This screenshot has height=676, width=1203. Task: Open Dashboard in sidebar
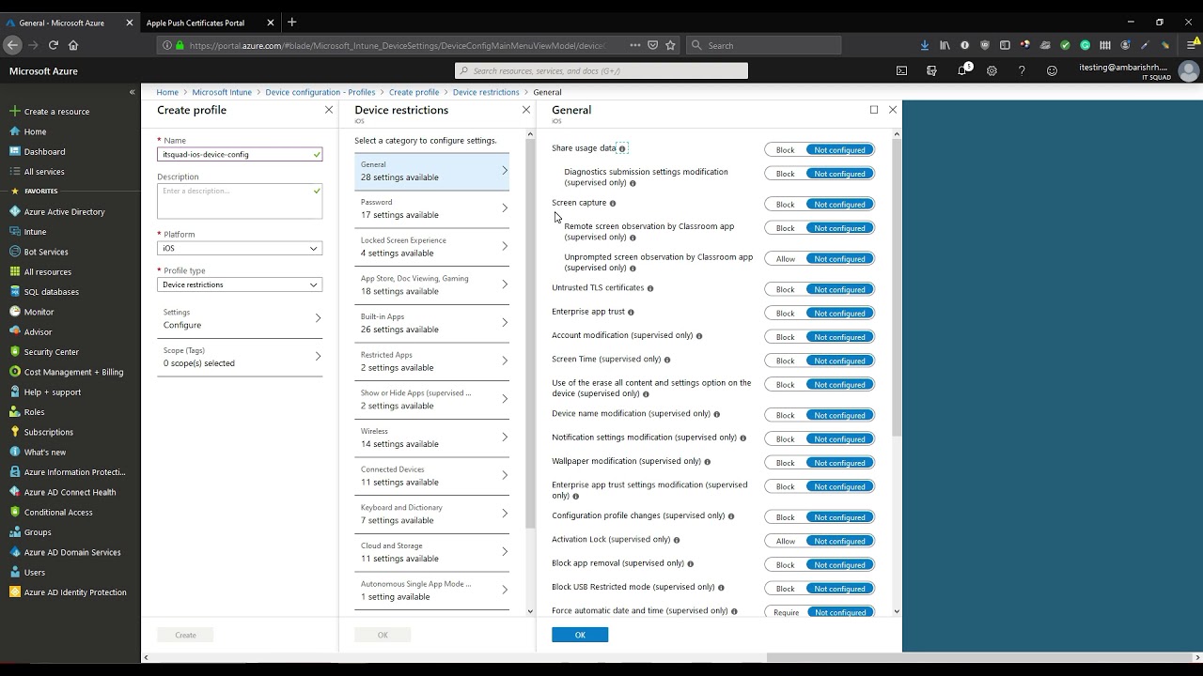(44, 151)
